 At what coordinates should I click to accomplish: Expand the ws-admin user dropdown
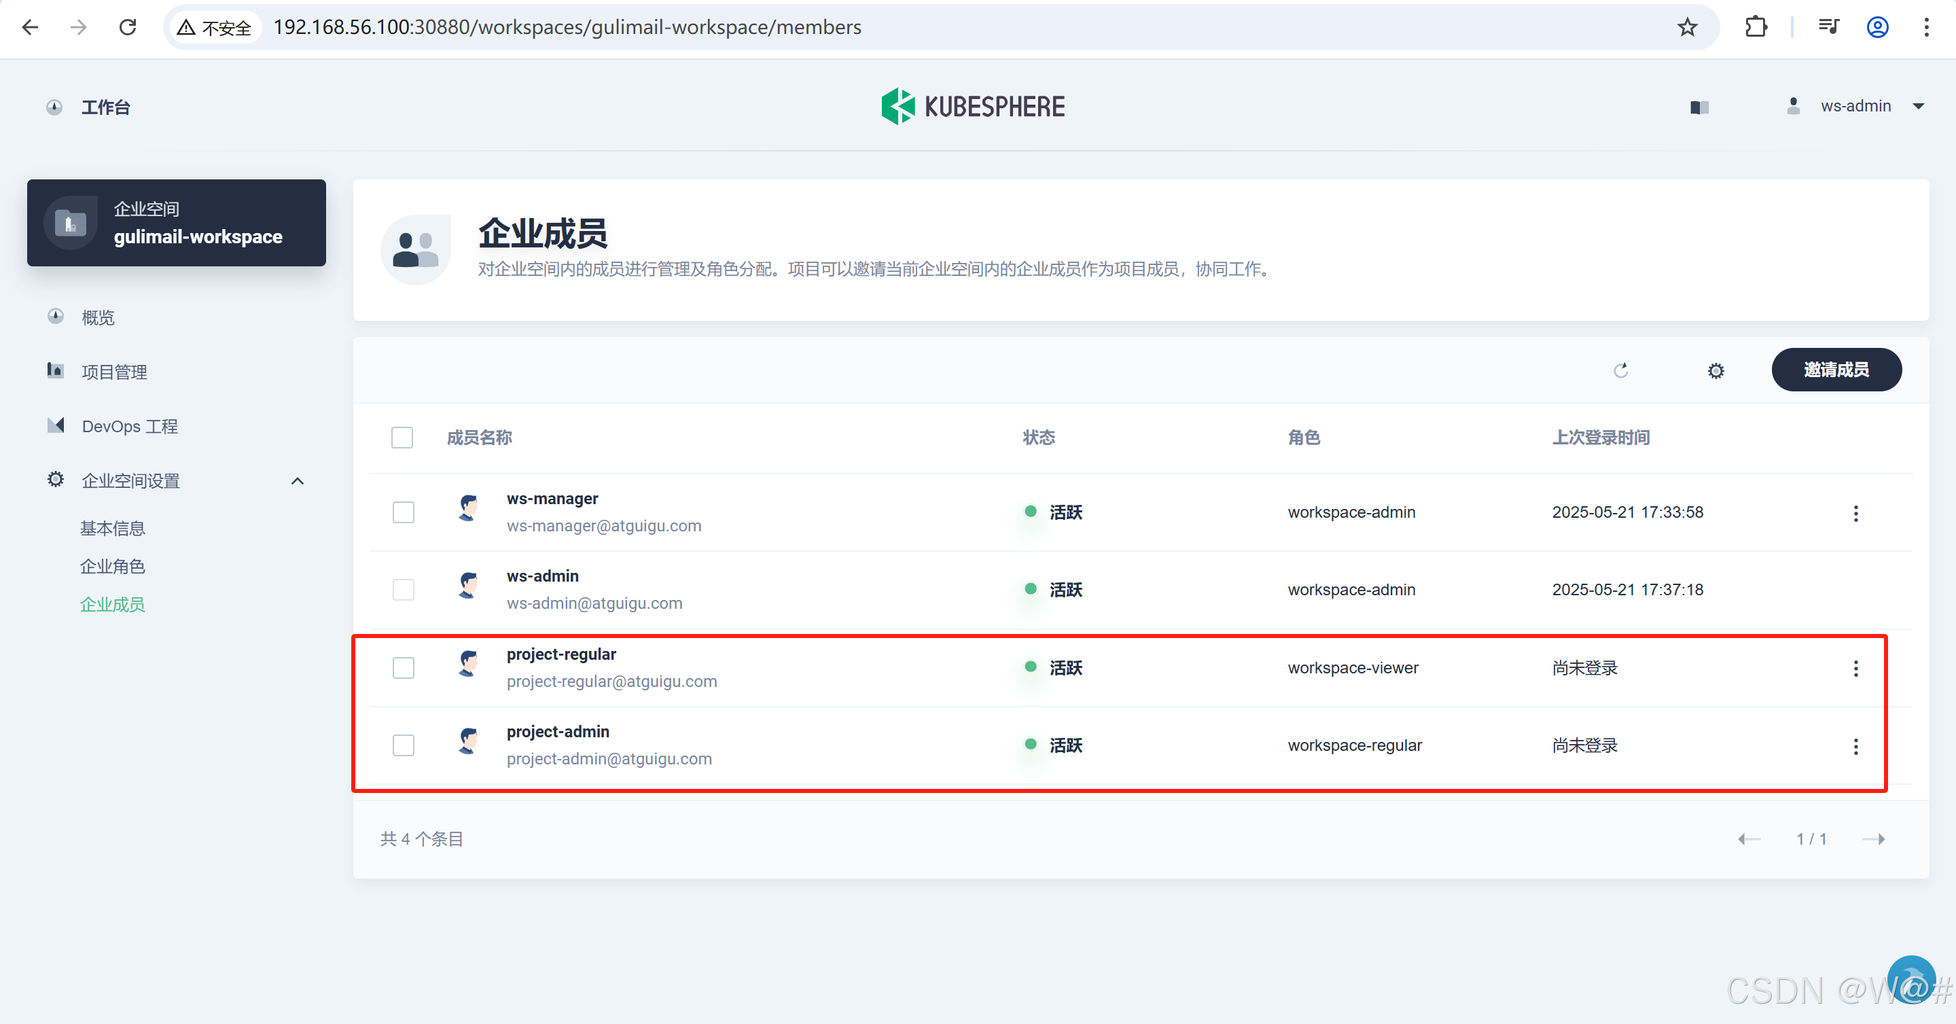click(x=1855, y=107)
